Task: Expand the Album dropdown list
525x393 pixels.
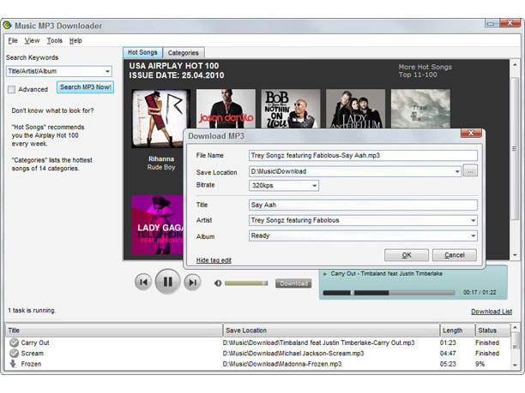Action: (x=474, y=235)
